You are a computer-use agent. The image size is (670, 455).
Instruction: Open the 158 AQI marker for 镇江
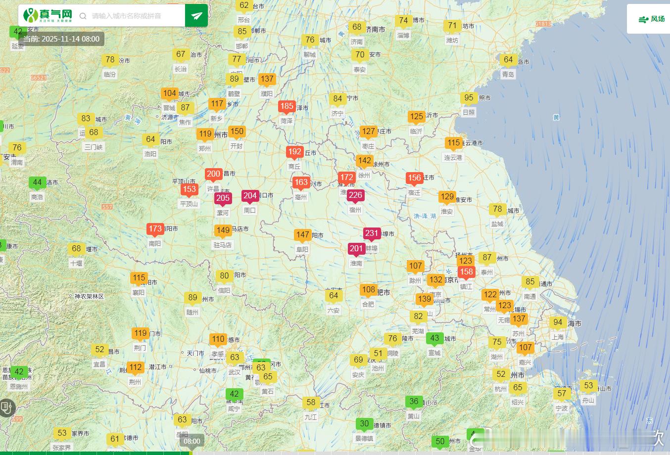point(466,272)
